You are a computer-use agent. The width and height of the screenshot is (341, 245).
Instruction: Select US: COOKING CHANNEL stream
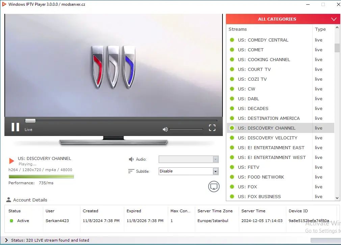point(280,60)
